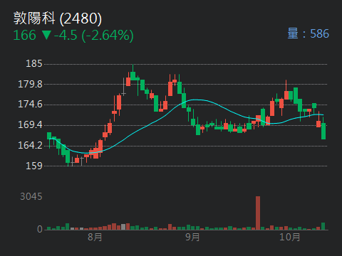Image resolution: width=342 pixels, height=256 pixels.
Task: Click the 169.4 price axis label
Action: coord(30,124)
